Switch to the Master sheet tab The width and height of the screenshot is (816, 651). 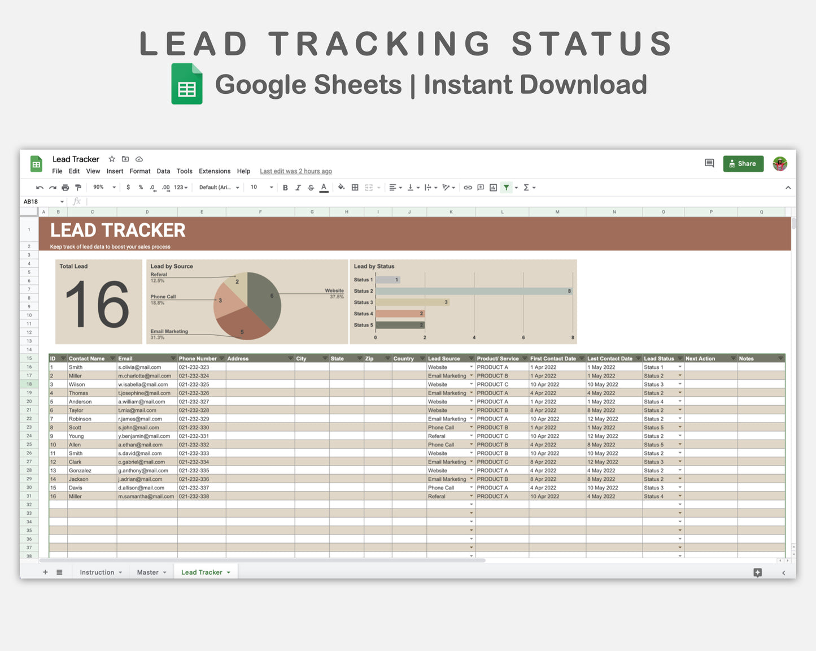coord(148,572)
